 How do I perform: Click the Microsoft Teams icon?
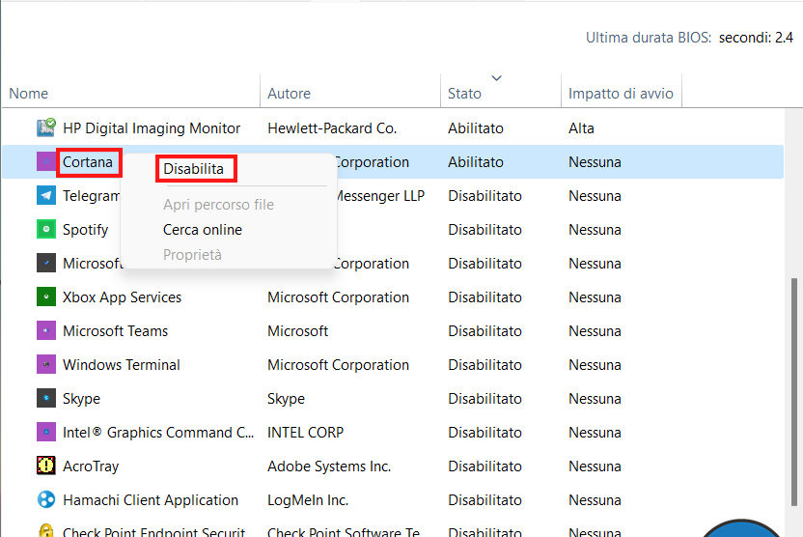[46, 330]
